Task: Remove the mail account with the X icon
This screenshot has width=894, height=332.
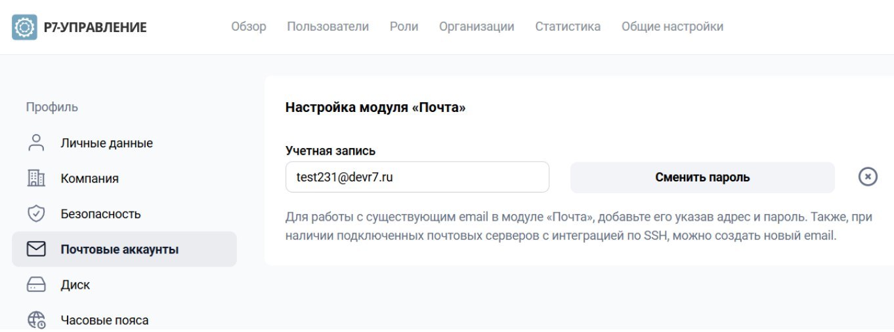Action: [868, 177]
